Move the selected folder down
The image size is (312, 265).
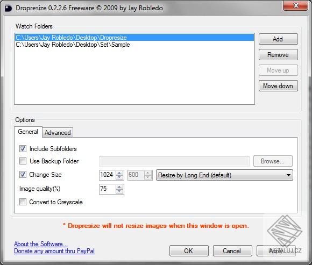tap(278, 86)
